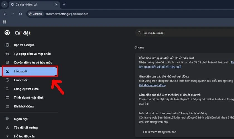
Task: Open Tự động điền và mật khẩu
Action: click(x=32, y=54)
